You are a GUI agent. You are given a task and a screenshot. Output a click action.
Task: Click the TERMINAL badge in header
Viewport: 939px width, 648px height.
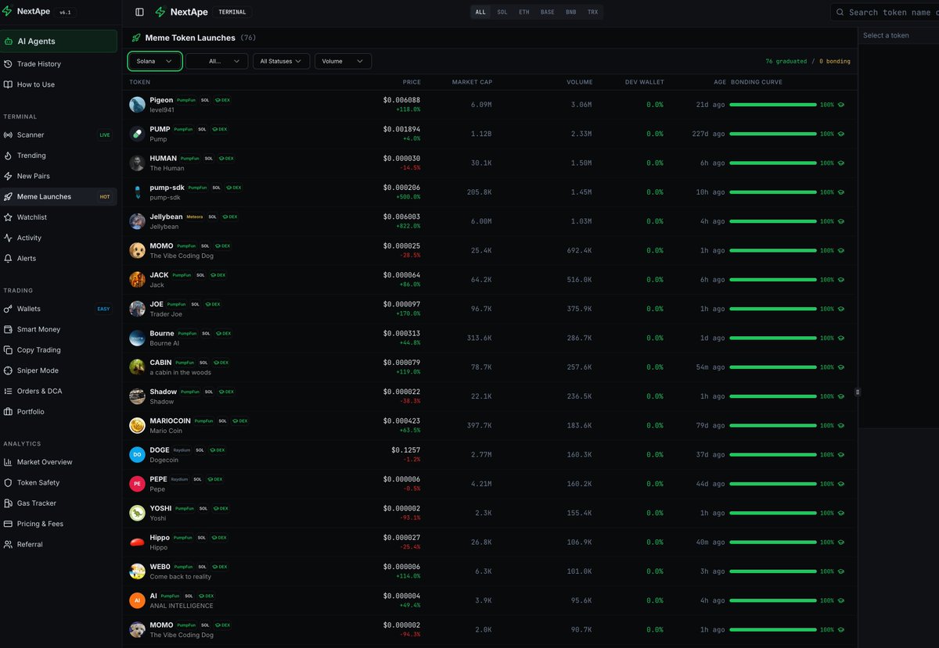(x=232, y=13)
